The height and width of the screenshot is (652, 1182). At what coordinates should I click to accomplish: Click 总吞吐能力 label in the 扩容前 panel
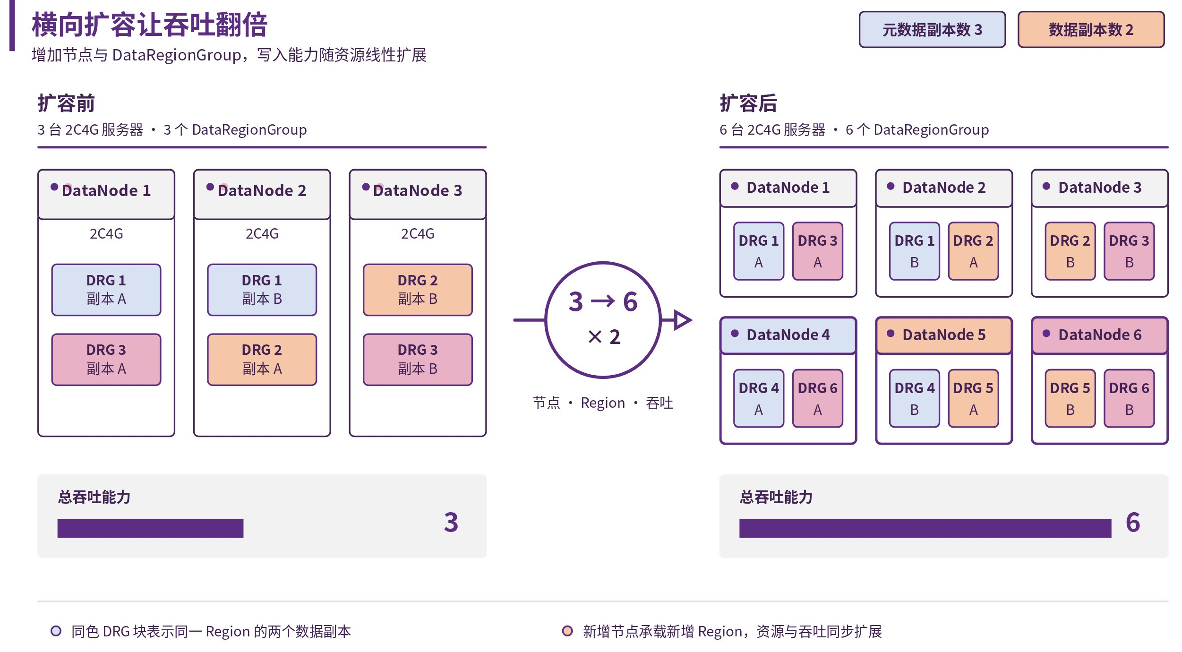click(x=94, y=497)
